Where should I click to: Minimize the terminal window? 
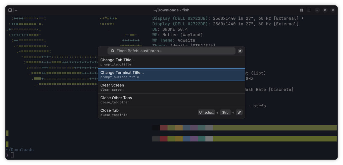pos(317,10)
